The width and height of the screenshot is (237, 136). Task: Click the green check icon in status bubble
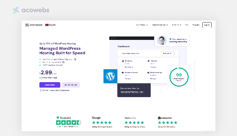tap(170, 39)
